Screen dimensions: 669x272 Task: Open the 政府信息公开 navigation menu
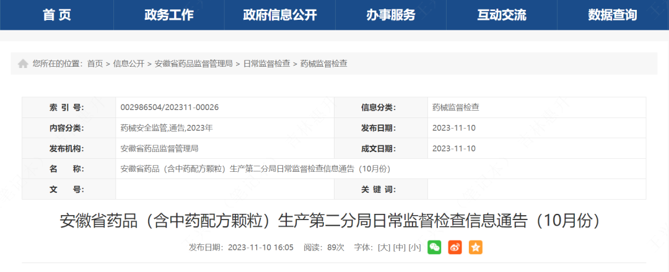(280, 15)
